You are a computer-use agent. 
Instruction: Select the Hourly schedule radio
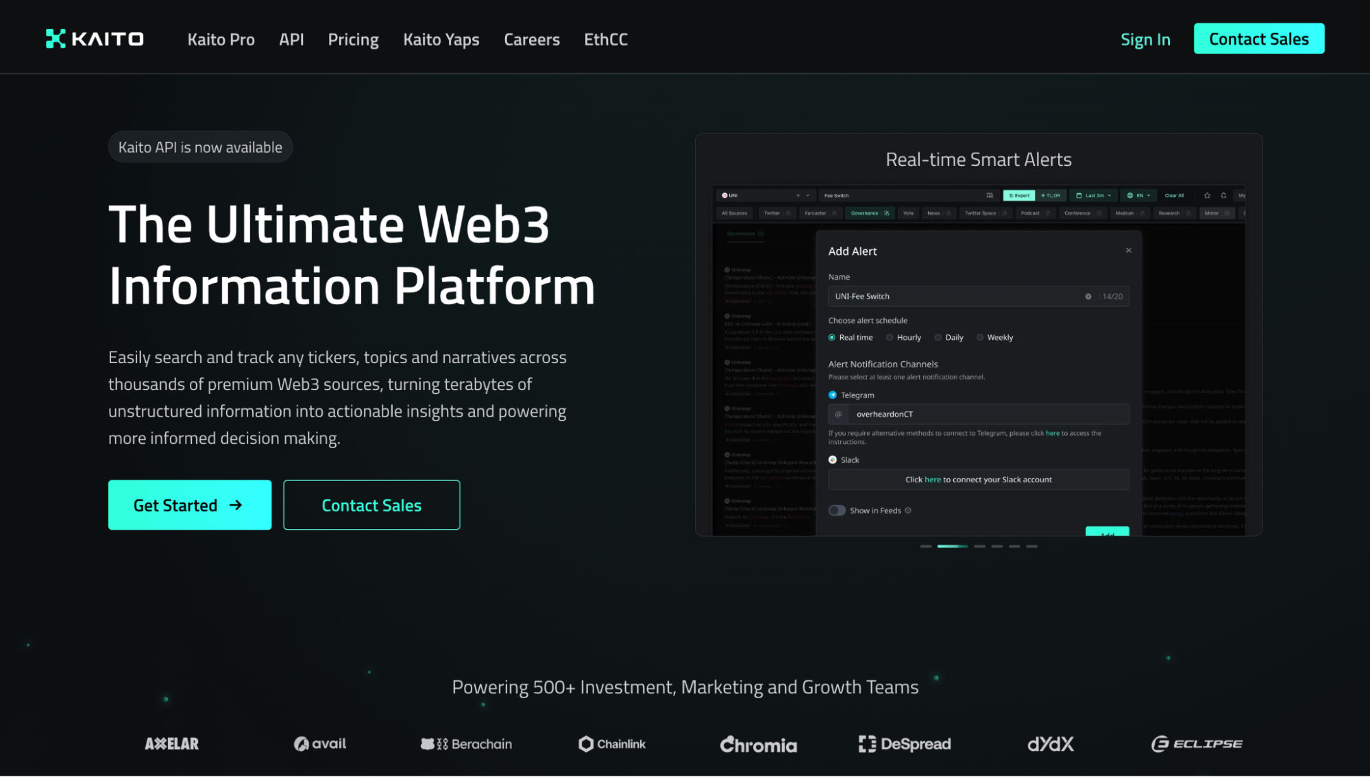point(890,338)
